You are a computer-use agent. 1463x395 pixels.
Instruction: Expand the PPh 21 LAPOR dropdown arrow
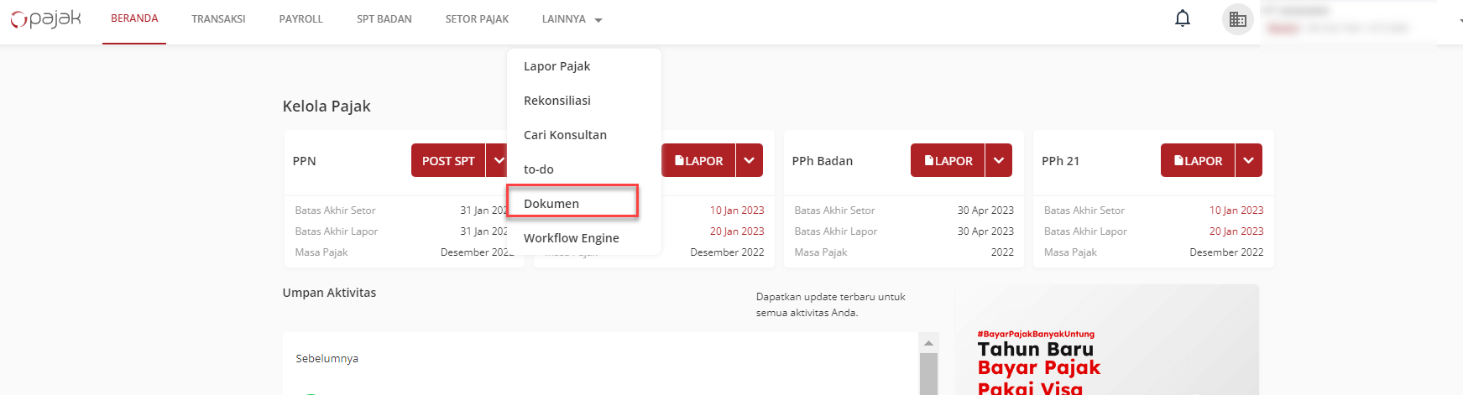click(1248, 160)
